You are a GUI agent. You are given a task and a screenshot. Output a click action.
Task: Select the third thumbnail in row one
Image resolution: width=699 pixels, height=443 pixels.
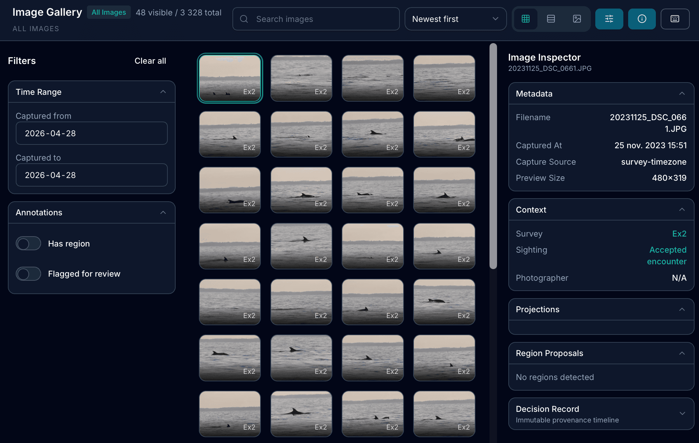click(x=373, y=78)
